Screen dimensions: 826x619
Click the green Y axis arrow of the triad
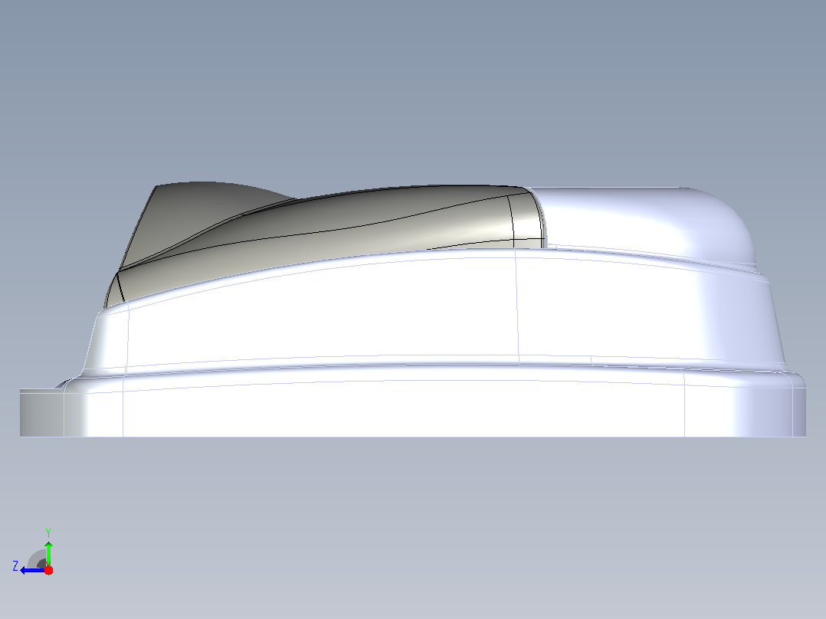coord(48,552)
